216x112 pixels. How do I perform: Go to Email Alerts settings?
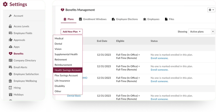point(20,67)
